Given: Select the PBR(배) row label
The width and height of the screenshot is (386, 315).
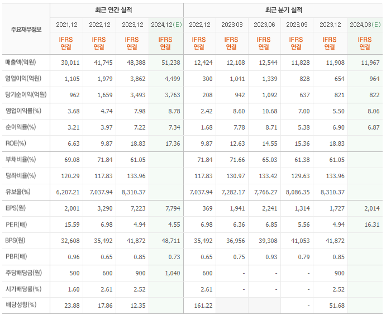Looking at the screenshot, I should click(16, 257).
